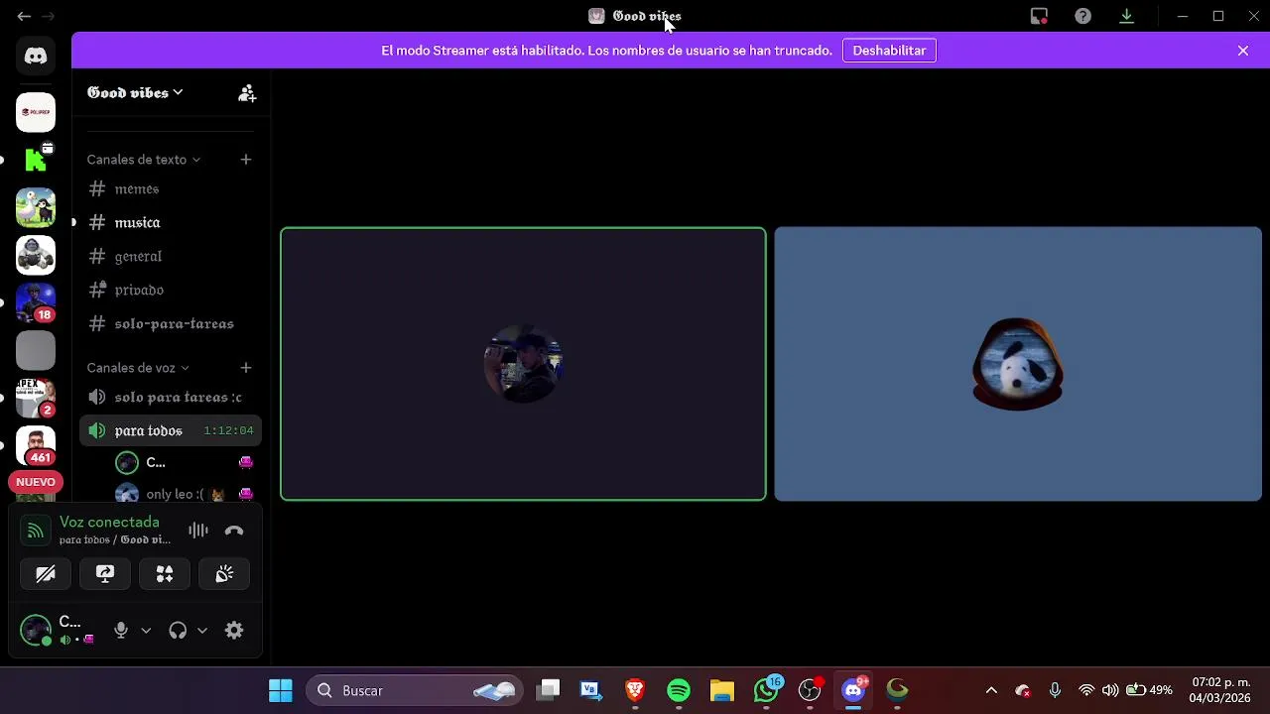The height and width of the screenshot is (714, 1270).
Task: Click Voz conectada status text
Action: click(x=109, y=523)
